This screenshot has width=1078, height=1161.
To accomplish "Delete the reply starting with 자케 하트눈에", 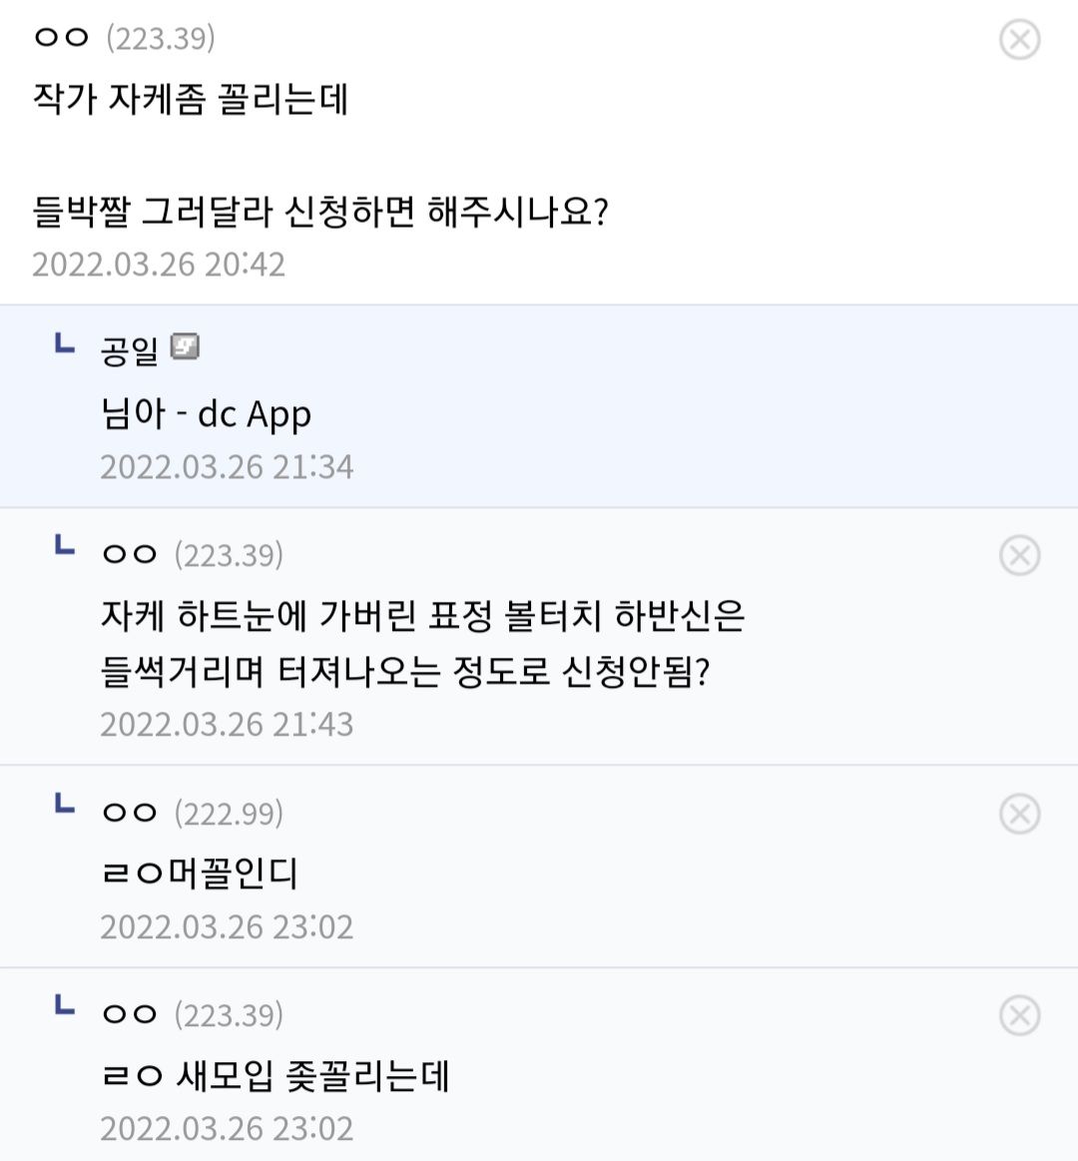I will [1019, 556].
